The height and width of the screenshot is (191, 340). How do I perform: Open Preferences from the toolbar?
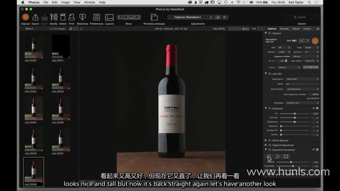[96, 17]
